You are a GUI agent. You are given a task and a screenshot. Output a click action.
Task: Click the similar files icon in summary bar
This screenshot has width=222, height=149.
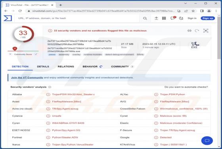coord(189,31)
